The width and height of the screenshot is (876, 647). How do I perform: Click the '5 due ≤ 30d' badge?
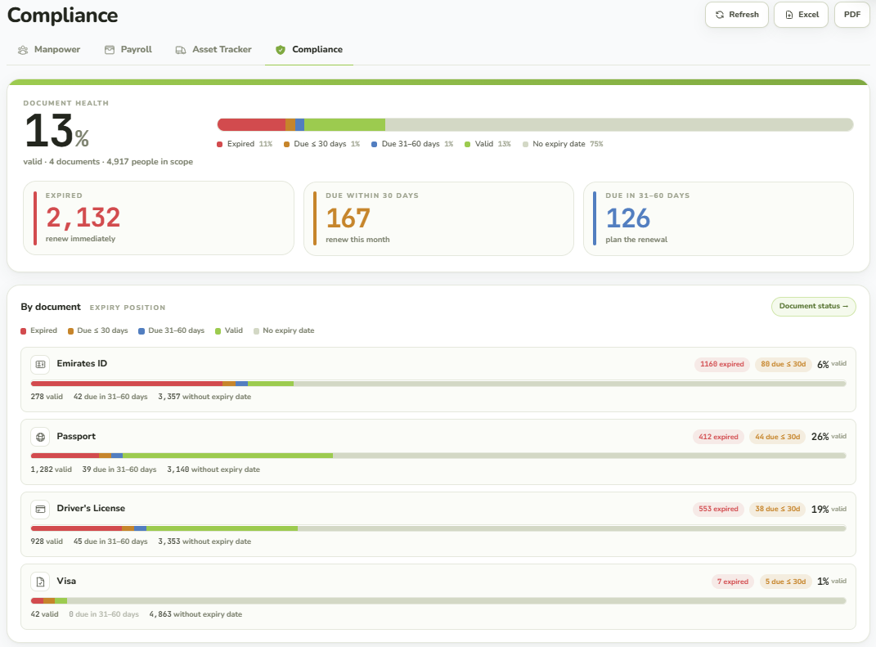pyautogui.click(x=785, y=582)
